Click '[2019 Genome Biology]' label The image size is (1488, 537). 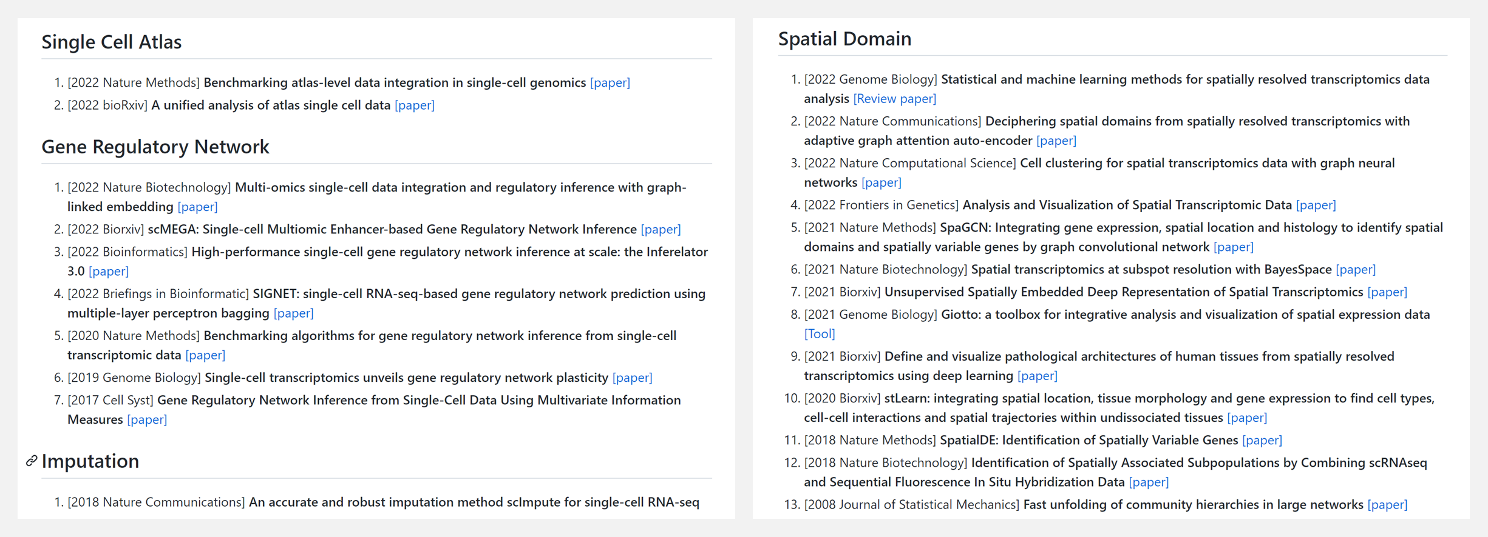click(x=134, y=378)
